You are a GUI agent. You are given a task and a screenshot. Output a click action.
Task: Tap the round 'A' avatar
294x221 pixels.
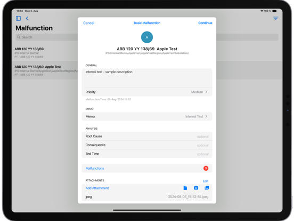pyautogui.click(x=147, y=37)
